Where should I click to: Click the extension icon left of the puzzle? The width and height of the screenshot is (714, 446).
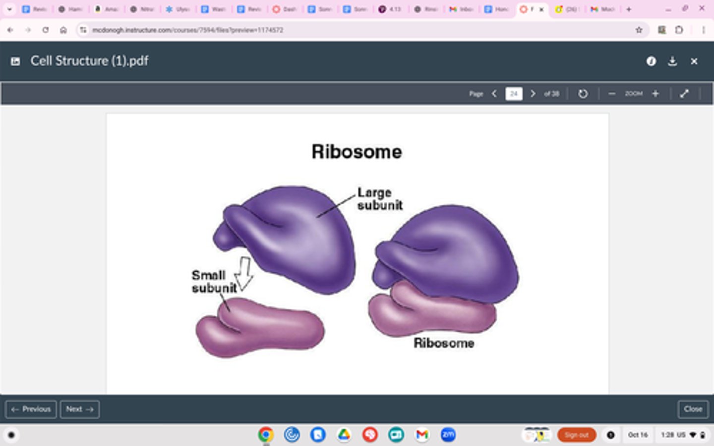click(661, 30)
